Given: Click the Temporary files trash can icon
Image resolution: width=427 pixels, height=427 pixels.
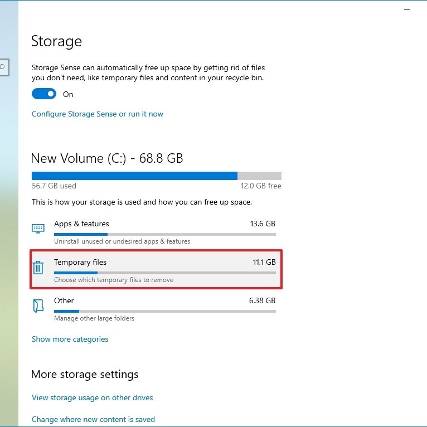Looking at the screenshot, I should tap(38, 267).
